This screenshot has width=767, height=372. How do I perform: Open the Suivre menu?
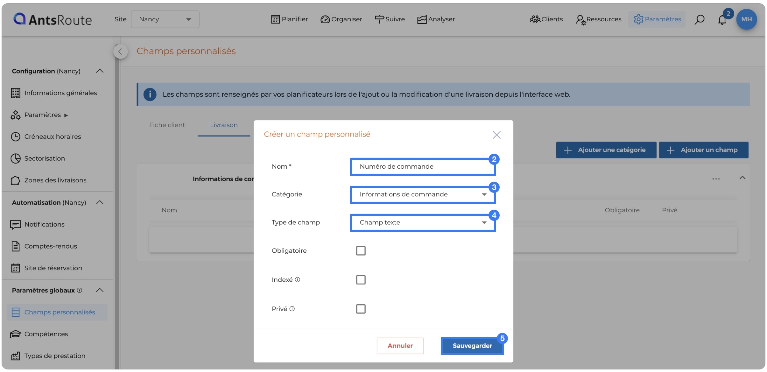coord(390,19)
